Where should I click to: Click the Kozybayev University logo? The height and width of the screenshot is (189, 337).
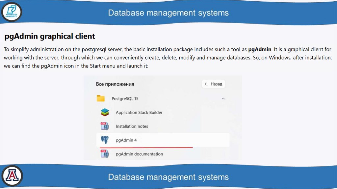[x=12, y=13]
